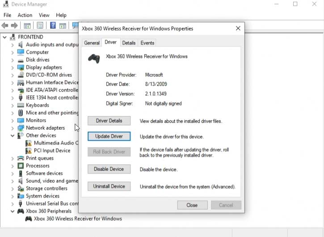
Task: Select the PCI Input Device entry
Action: pyautogui.click(x=52, y=151)
